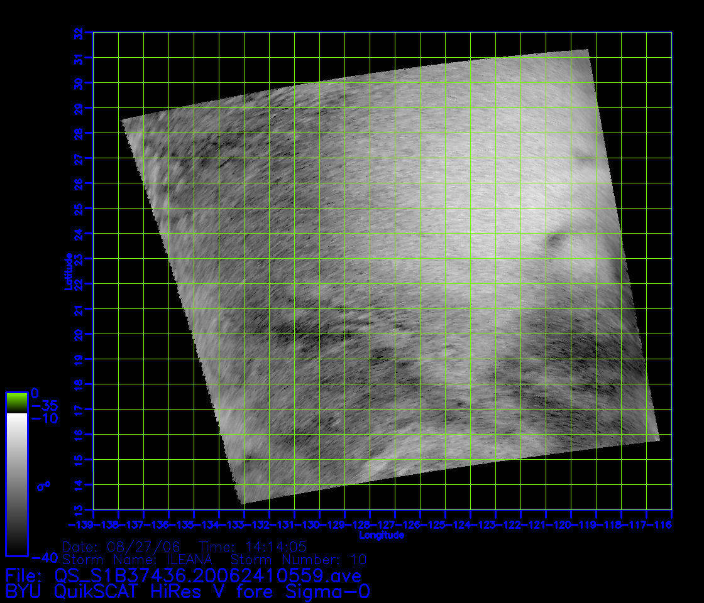Click the green segment of the color bar
704x603 pixels.
point(16,403)
